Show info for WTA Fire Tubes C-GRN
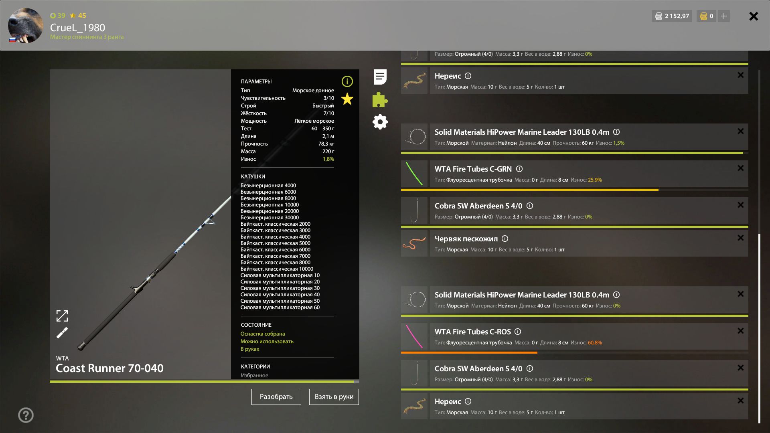The image size is (770, 433). click(519, 169)
